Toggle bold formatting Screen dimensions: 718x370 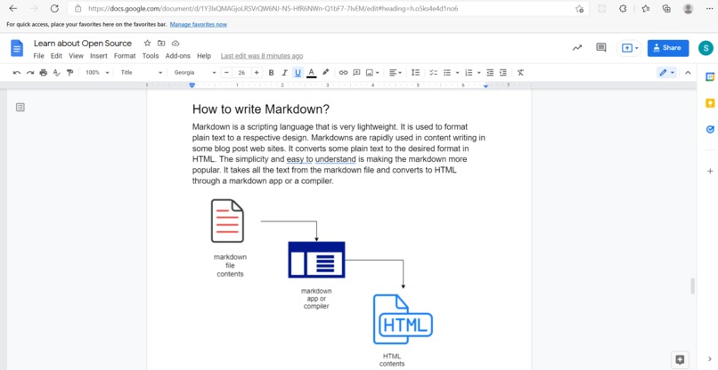click(x=271, y=73)
